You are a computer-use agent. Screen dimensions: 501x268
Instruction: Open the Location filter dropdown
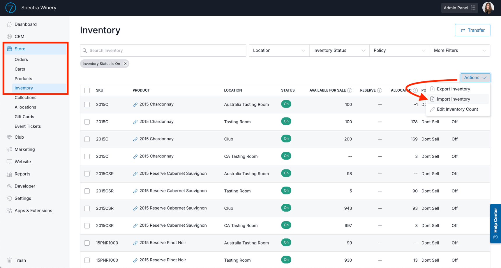tap(279, 51)
